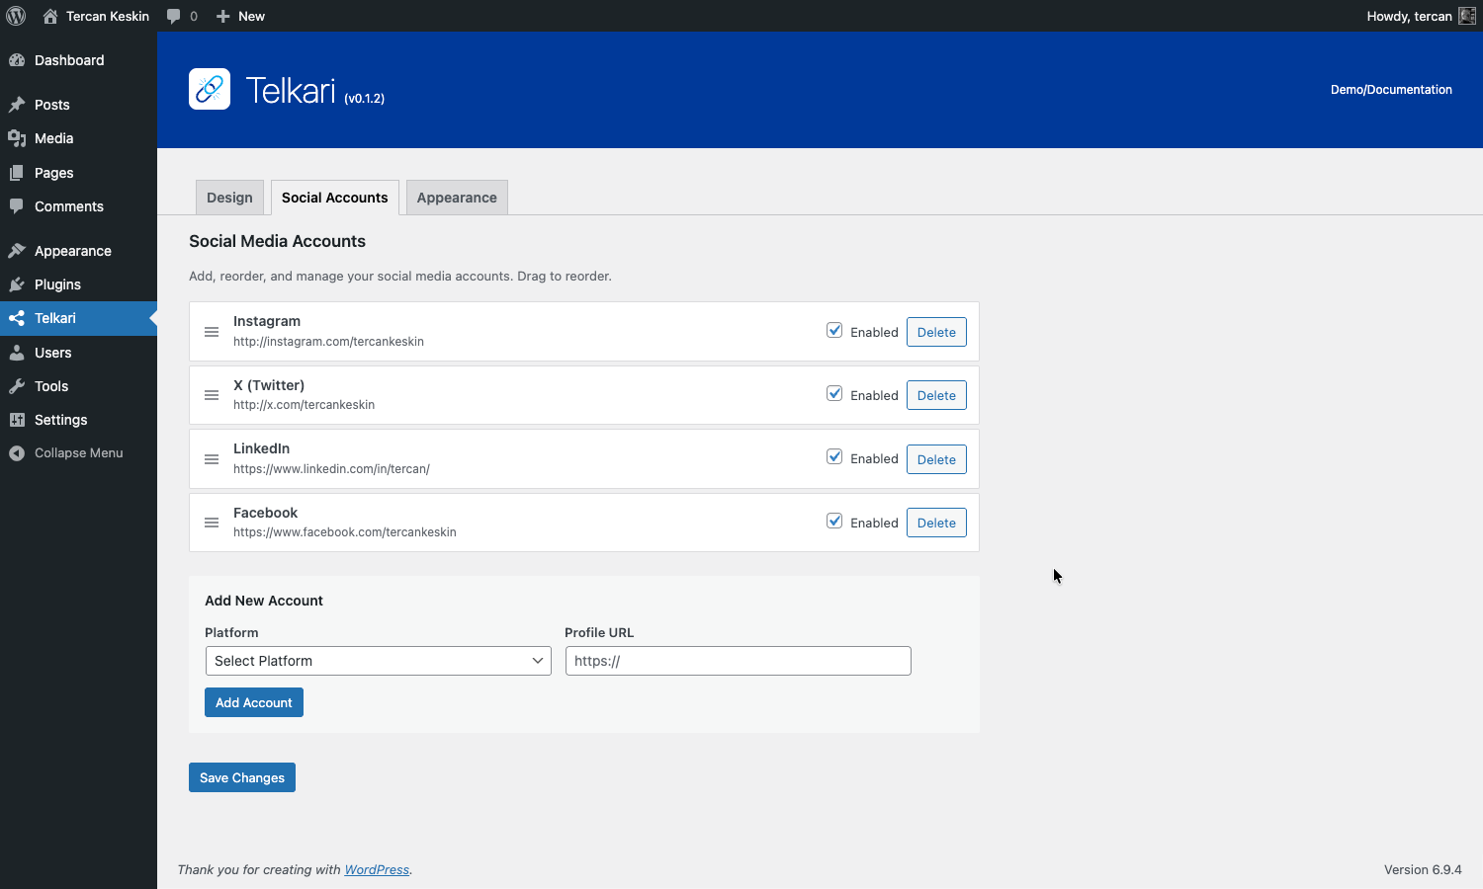Expand the New menu in admin bar
The height and width of the screenshot is (889, 1483).
tap(240, 16)
